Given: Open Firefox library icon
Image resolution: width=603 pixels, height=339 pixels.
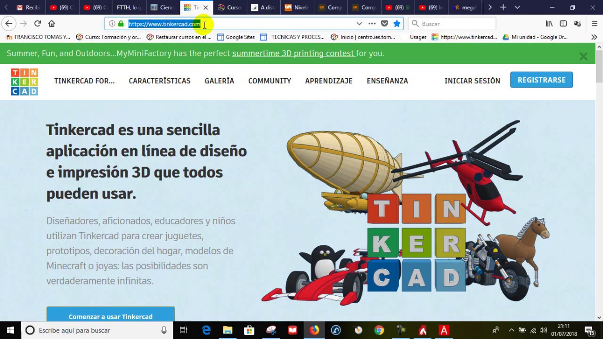Looking at the screenshot, I should [x=549, y=24].
